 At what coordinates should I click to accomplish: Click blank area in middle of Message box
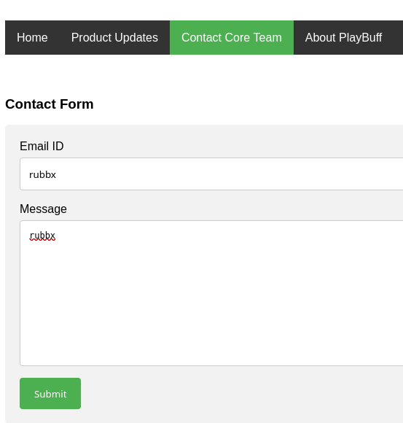click(211, 297)
